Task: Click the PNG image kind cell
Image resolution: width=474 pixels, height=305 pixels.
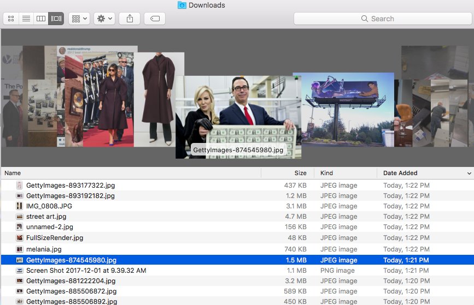Action: coord(337,271)
